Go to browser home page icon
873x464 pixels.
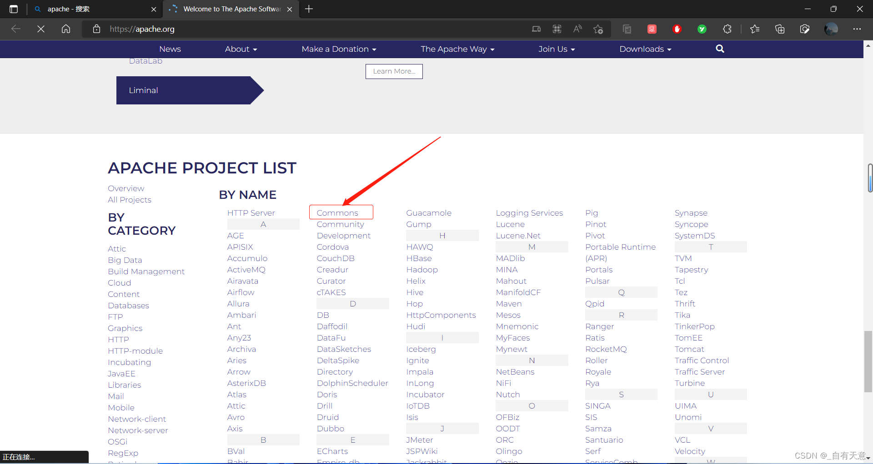[x=66, y=29]
